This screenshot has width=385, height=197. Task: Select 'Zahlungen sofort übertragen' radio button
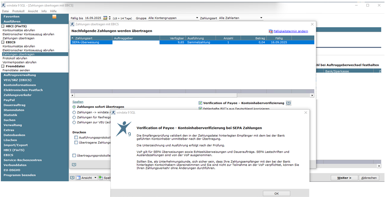click(x=74, y=107)
